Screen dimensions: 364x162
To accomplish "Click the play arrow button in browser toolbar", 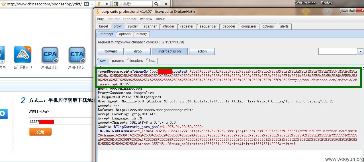I will click(107, 4).
